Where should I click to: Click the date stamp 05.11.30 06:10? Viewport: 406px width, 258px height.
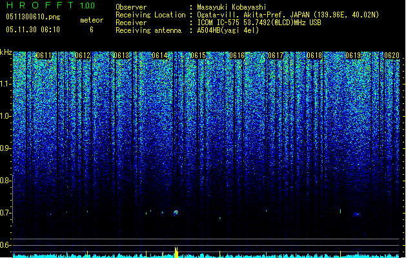33,30
